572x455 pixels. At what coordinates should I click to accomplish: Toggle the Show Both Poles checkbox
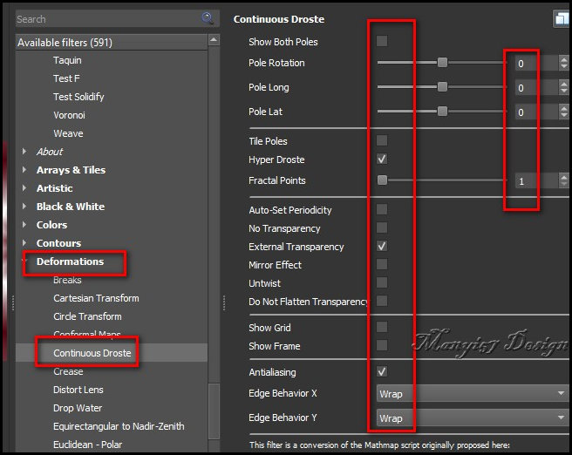[x=382, y=41]
